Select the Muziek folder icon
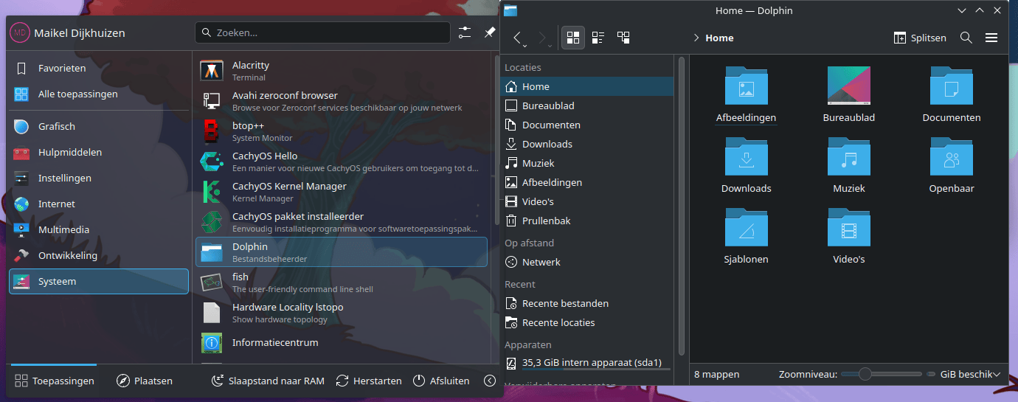This screenshot has height=402, width=1018. [849, 156]
